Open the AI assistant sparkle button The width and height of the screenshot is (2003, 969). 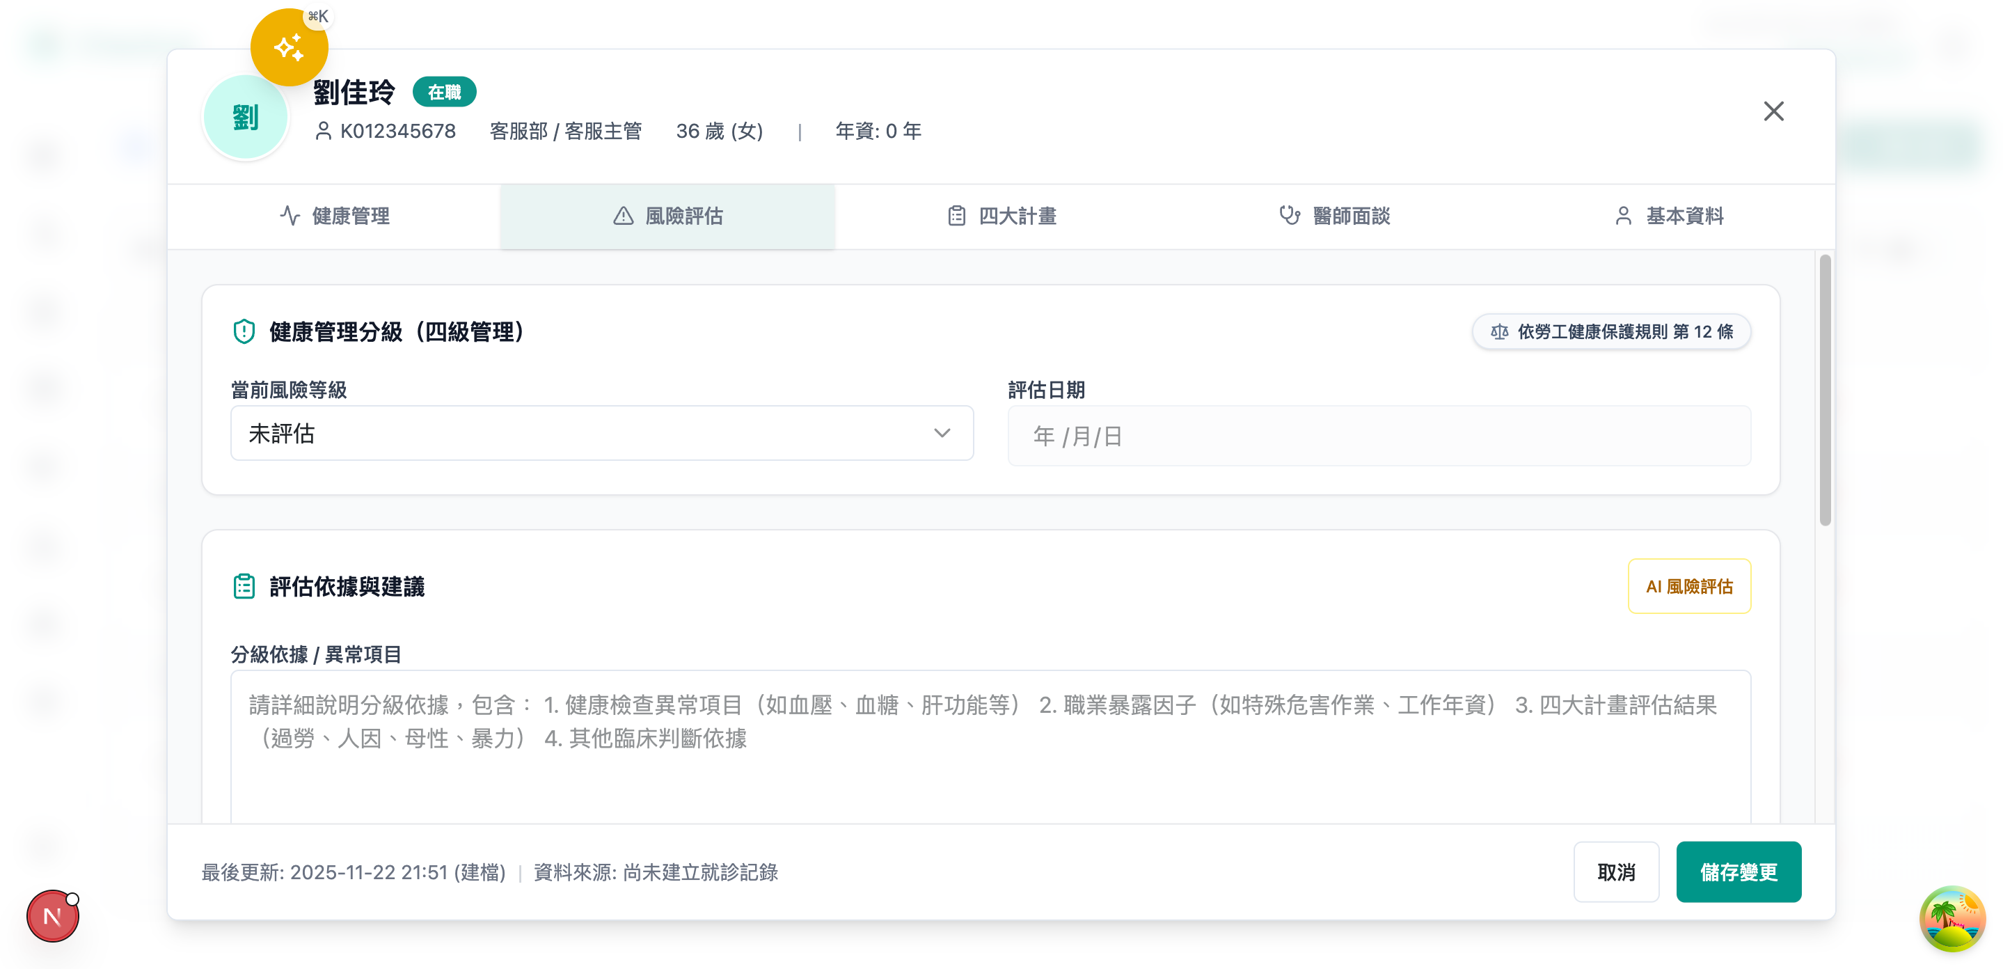[288, 47]
